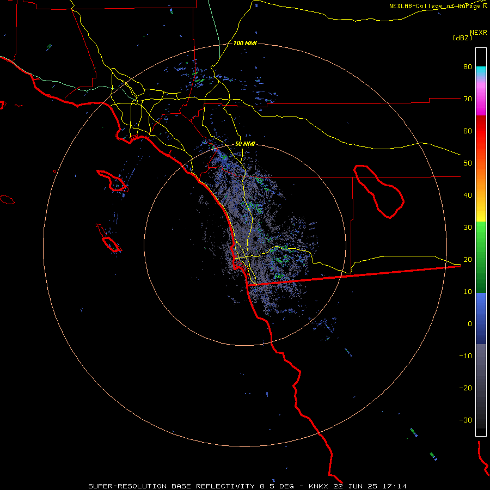This screenshot has height=490, width=490.
Task: Click the blue segment of the color bar
Action: coord(481,318)
